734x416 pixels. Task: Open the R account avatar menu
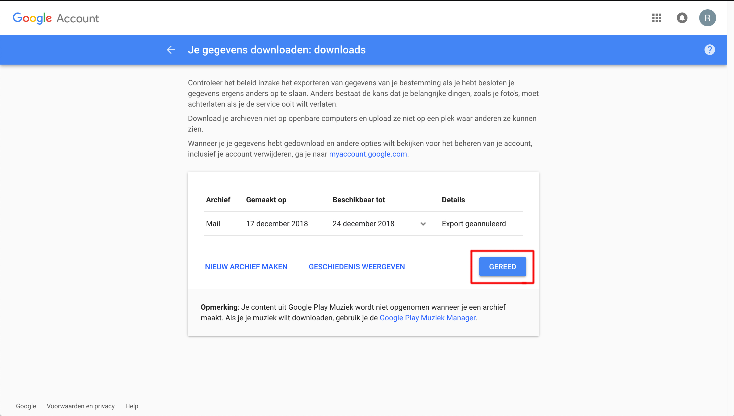pyautogui.click(x=707, y=18)
